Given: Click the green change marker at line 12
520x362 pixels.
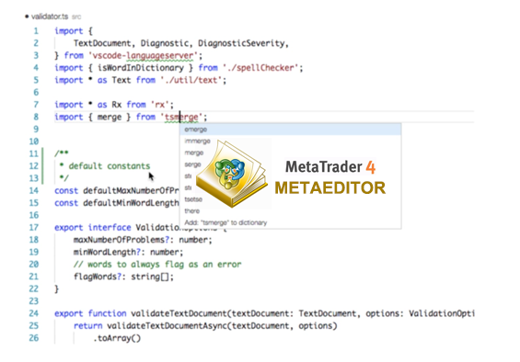Looking at the screenshot, I should coord(42,165).
